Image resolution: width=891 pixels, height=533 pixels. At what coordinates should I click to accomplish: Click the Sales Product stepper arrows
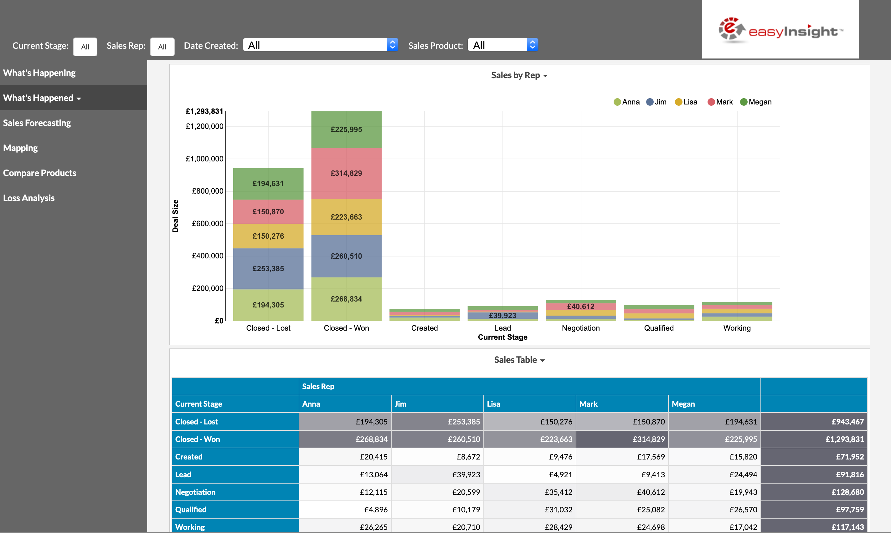tap(532, 44)
